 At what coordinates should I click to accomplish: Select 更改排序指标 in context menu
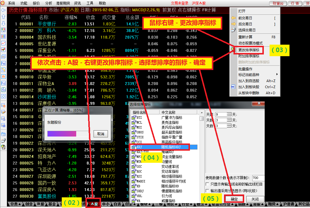click(x=249, y=50)
